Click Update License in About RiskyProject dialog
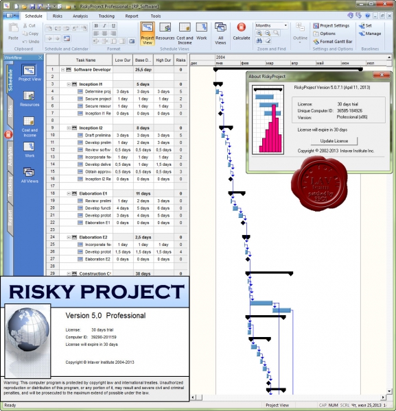This screenshot has width=396, height=411. point(334,141)
